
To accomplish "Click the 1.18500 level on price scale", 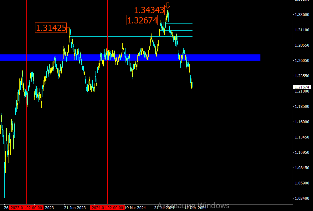I will click(302, 107).
